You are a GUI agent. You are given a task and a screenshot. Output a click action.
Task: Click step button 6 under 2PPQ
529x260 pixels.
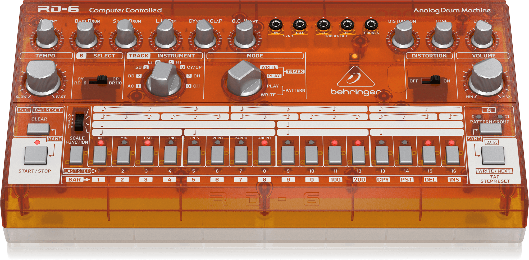point(218,154)
